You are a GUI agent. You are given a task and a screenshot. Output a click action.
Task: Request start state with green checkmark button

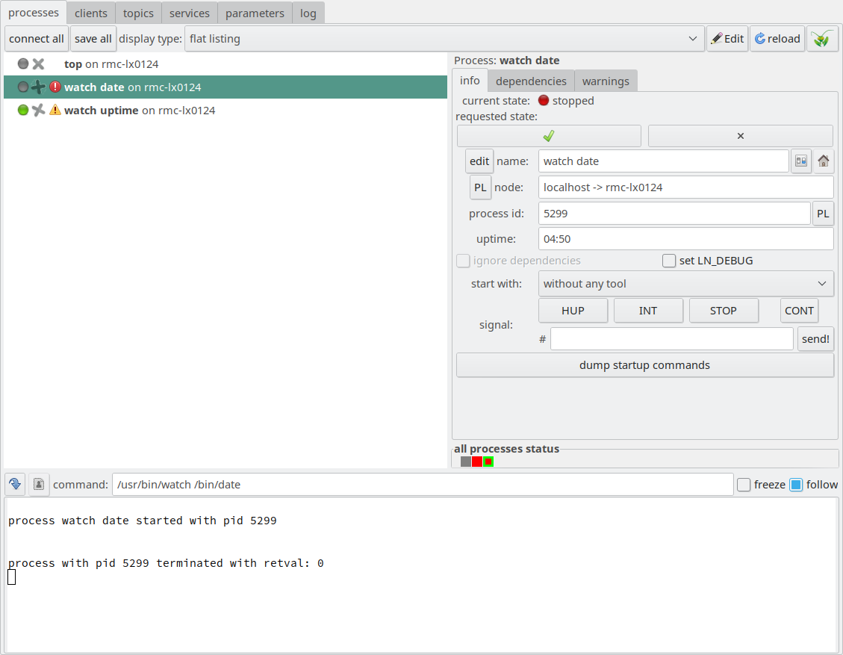pos(549,136)
